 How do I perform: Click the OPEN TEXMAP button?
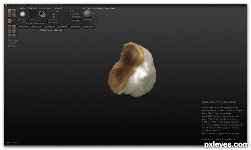(36, 27)
